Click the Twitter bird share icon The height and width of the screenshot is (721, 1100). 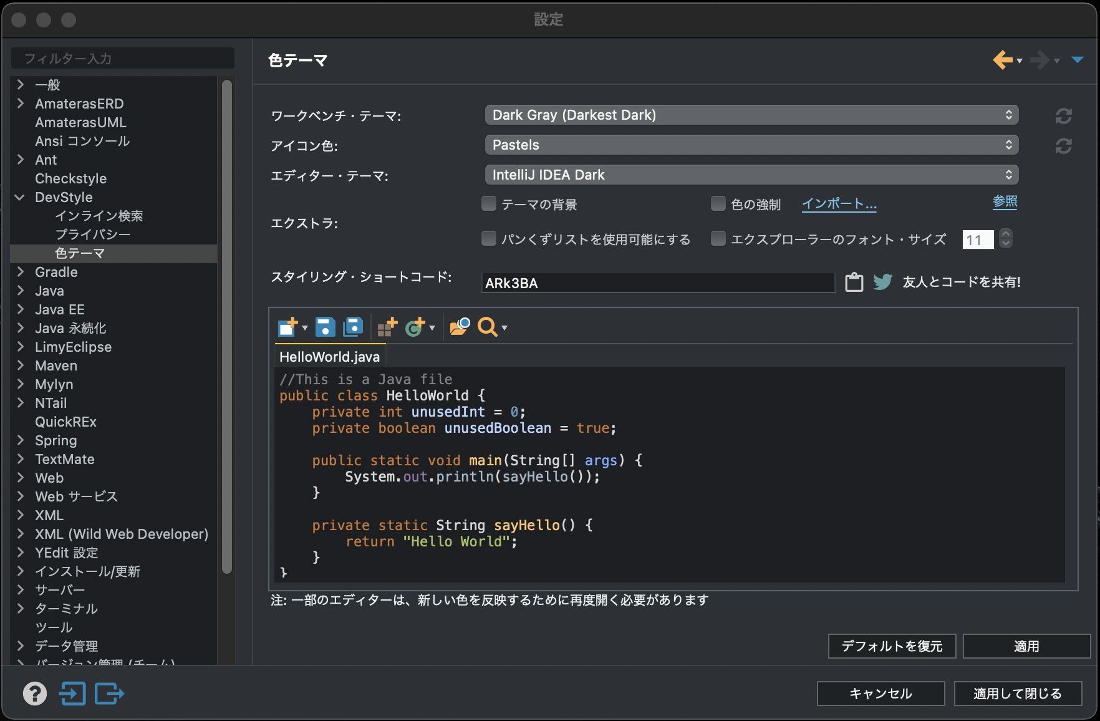tap(882, 283)
